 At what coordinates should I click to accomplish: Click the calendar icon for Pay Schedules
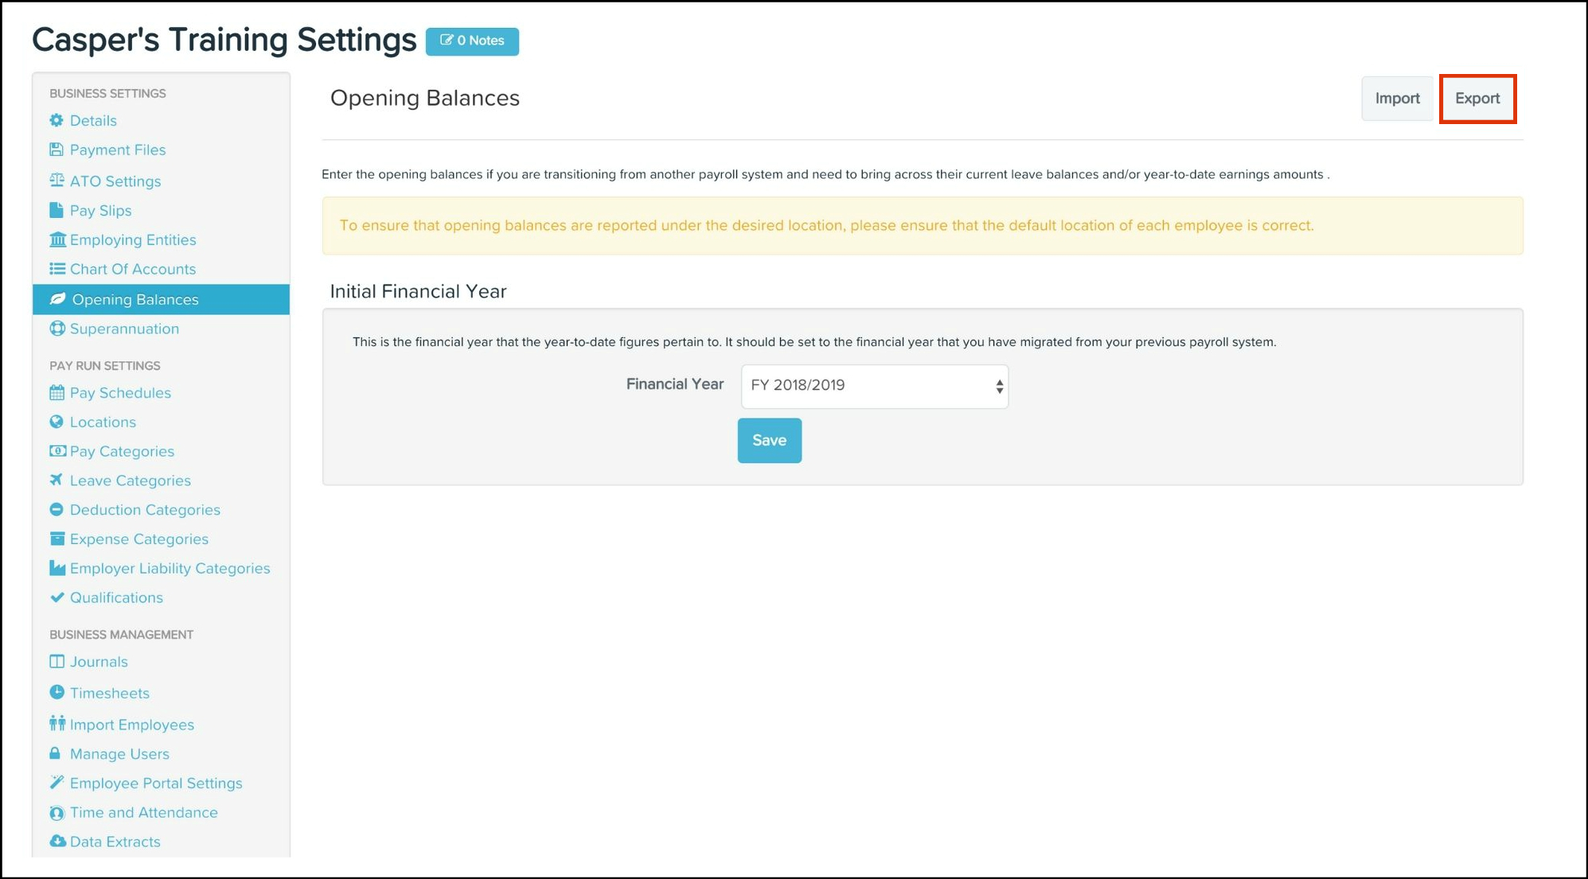point(57,392)
